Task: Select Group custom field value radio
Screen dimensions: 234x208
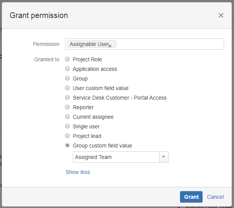Action: click(67, 146)
